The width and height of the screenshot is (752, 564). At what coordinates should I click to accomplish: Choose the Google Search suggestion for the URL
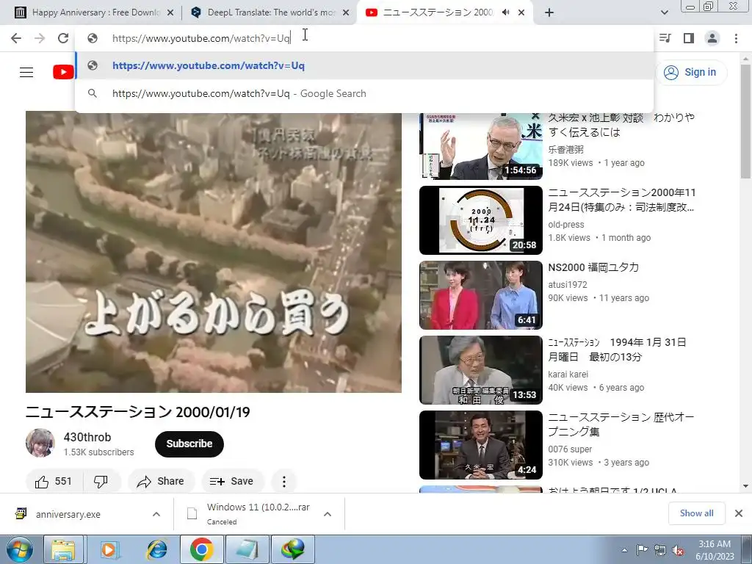pyautogui.click(x=364, y=93)
